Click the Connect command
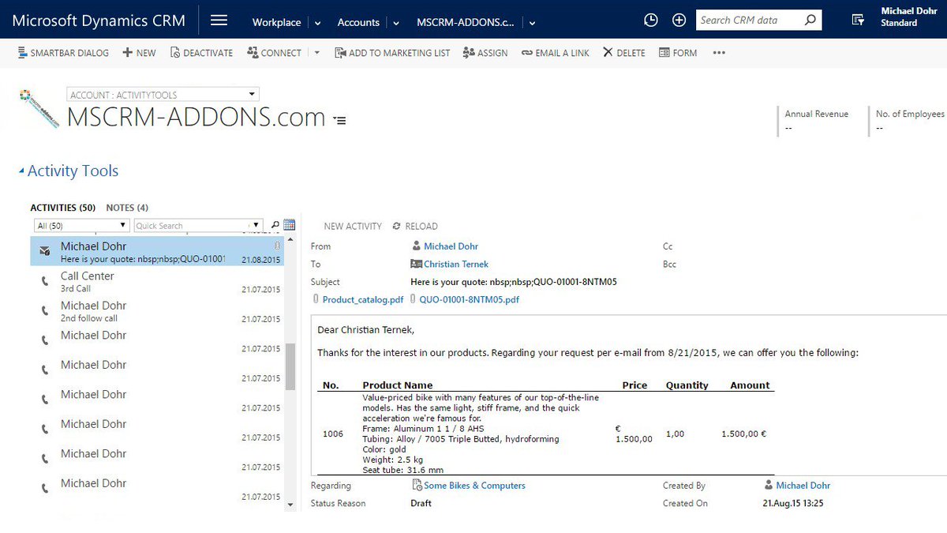This screenshot has height=533, width=947. click(x=274, y=53)
